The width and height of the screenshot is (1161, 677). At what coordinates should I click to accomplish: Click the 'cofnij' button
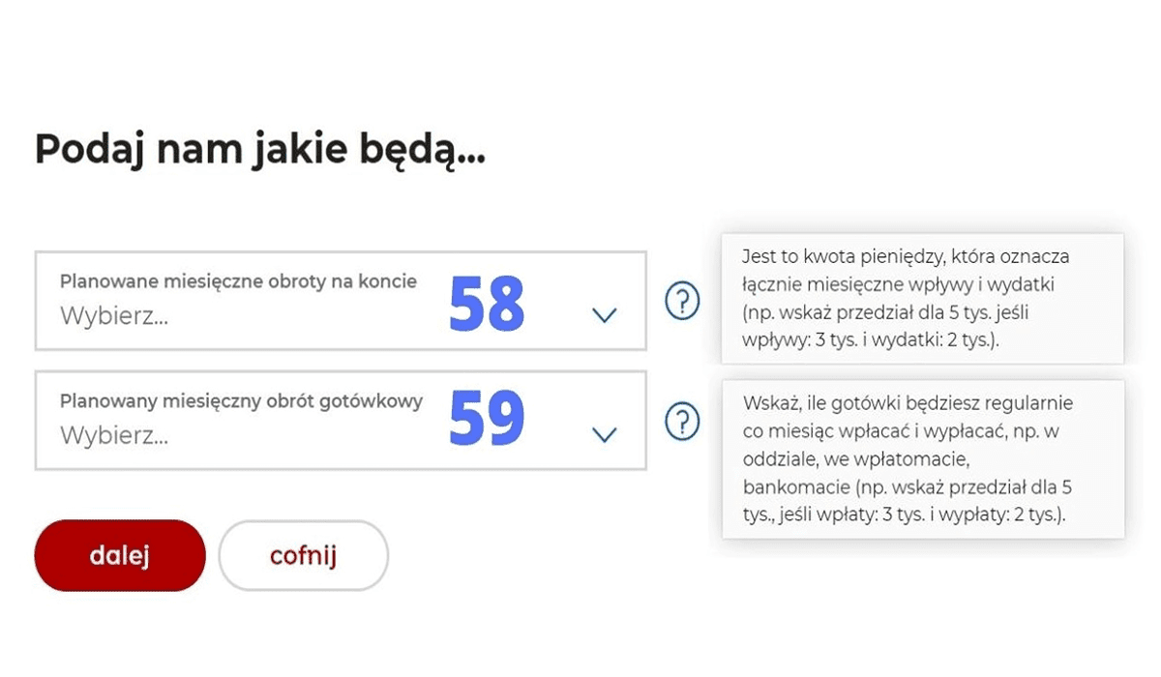click(303, 555)
